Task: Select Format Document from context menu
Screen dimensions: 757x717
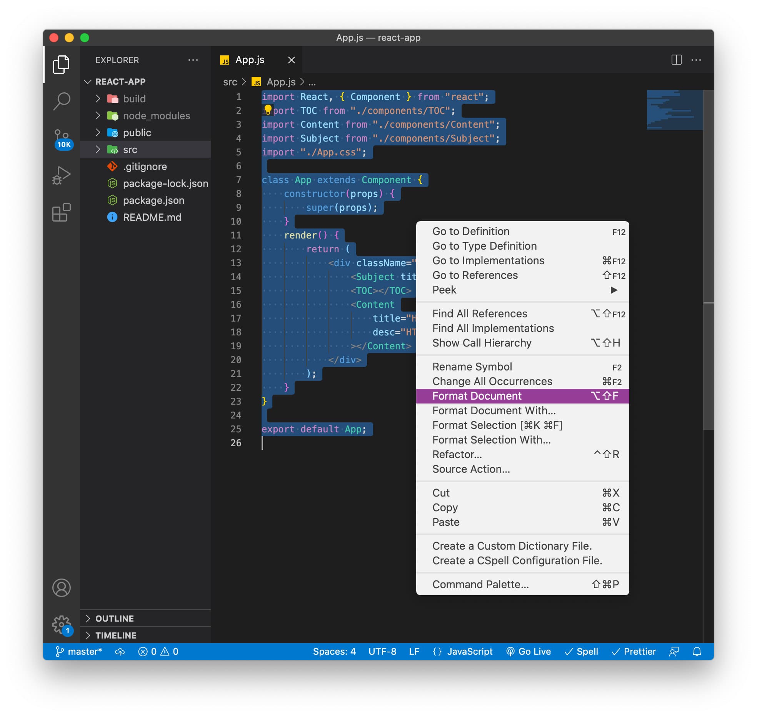Action: click(477, 395)
